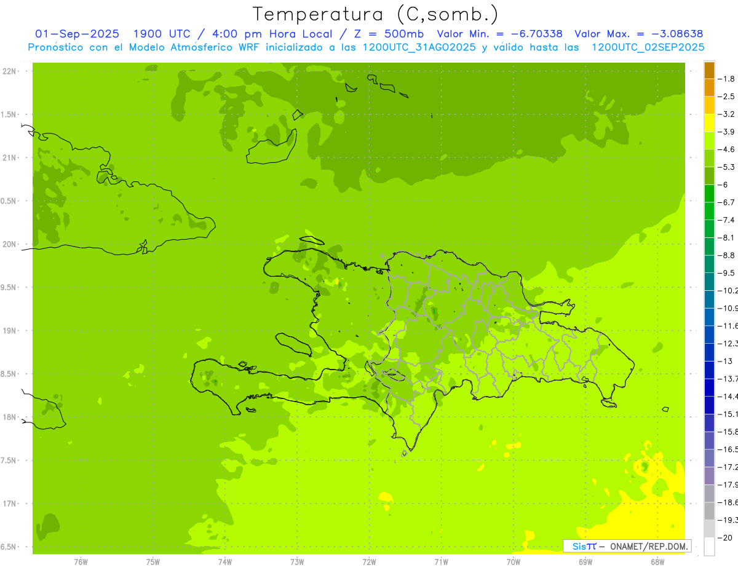Viewport: 738px width, 570px height.
Task: Pick the dark green swatch between -5.3 and -6
Action: coord(709,176)
